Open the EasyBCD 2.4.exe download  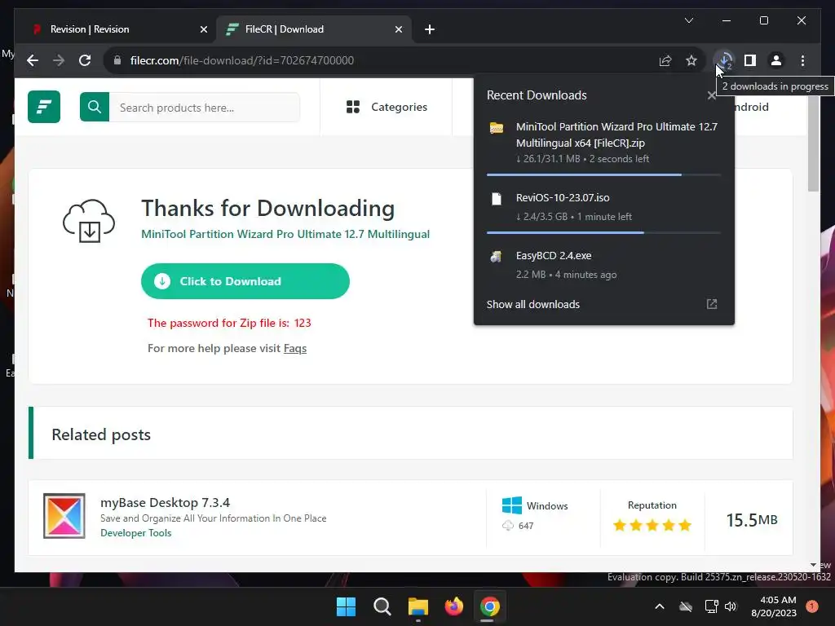tap(603, 265)
